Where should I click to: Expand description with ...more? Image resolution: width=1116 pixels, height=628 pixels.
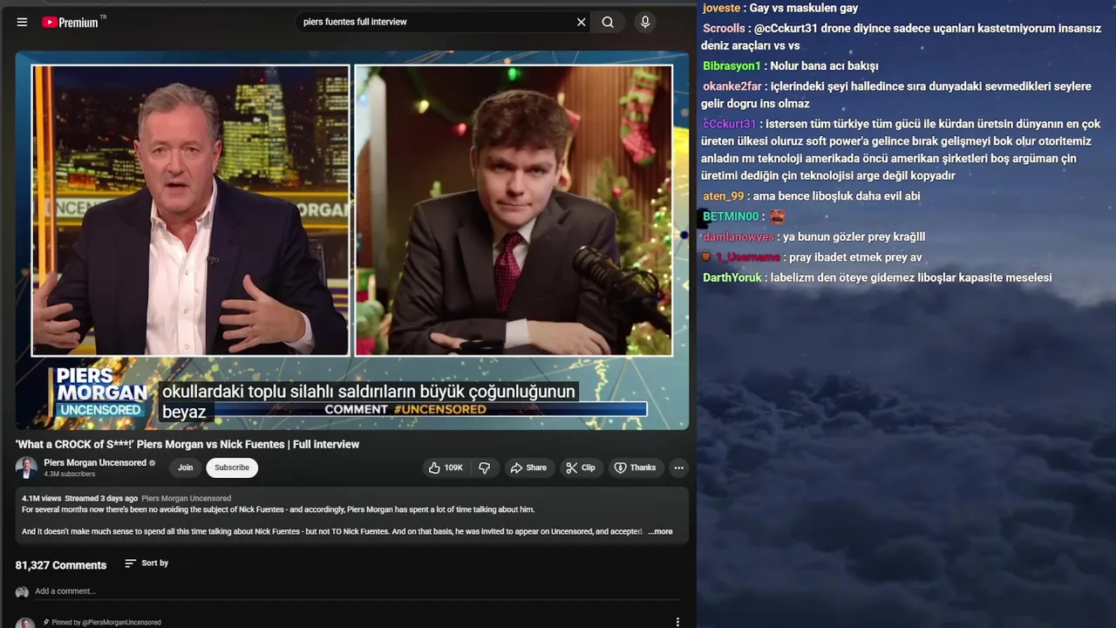pos(660,531)
